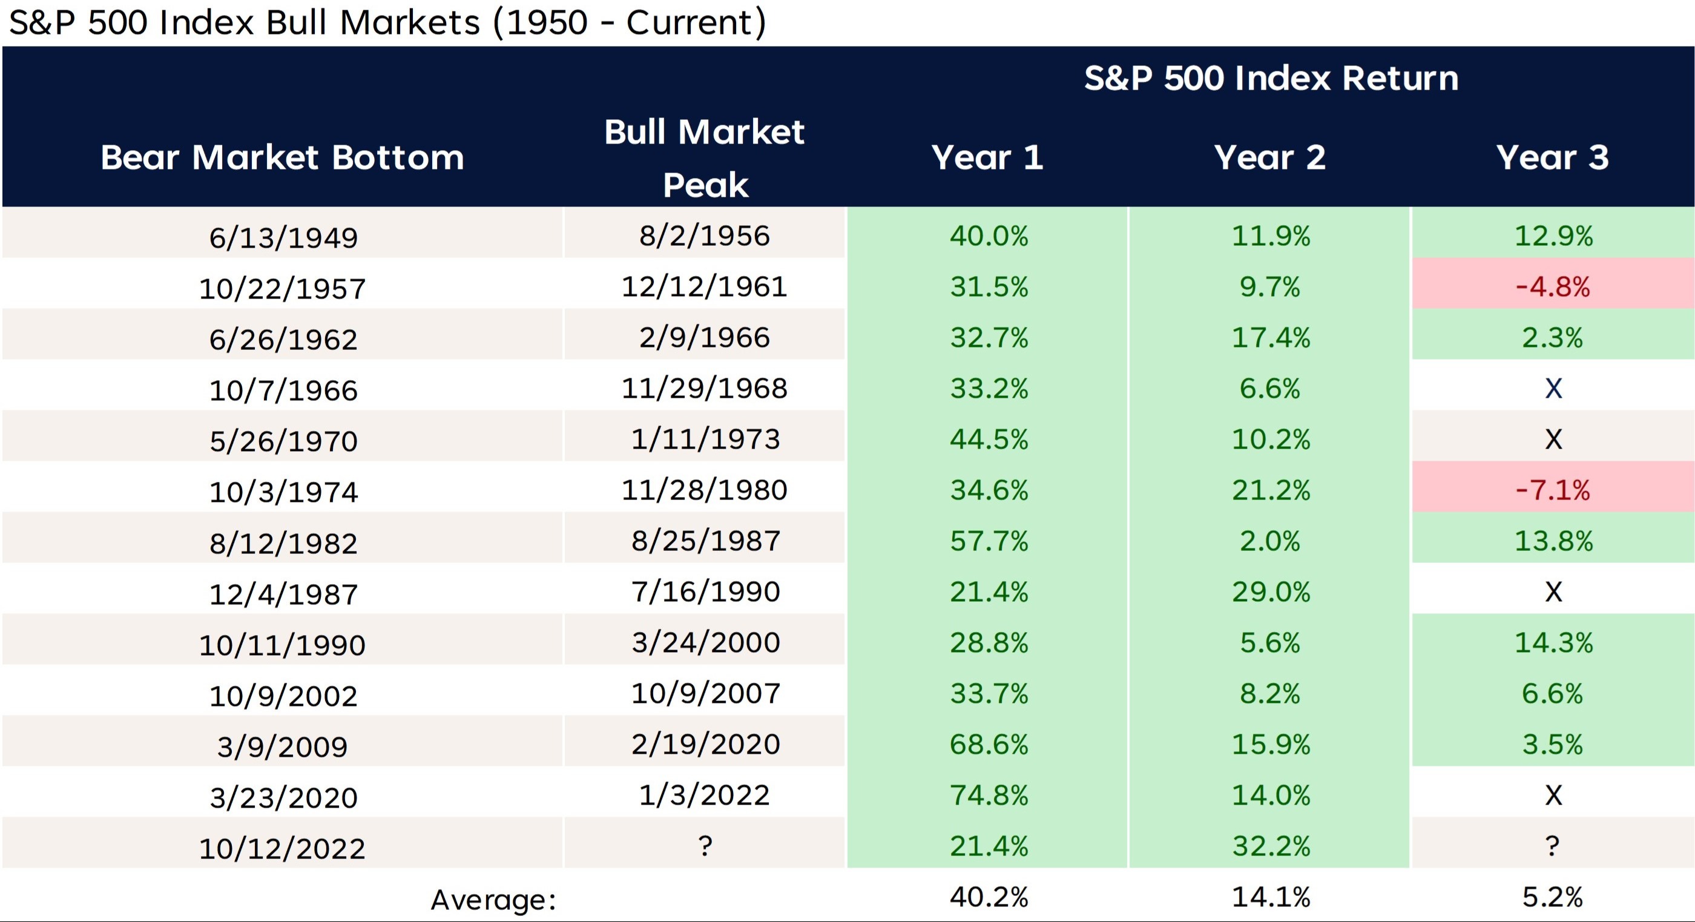
Task: Select the 74.8% Year 1 return cell
Action: (989, 795)
